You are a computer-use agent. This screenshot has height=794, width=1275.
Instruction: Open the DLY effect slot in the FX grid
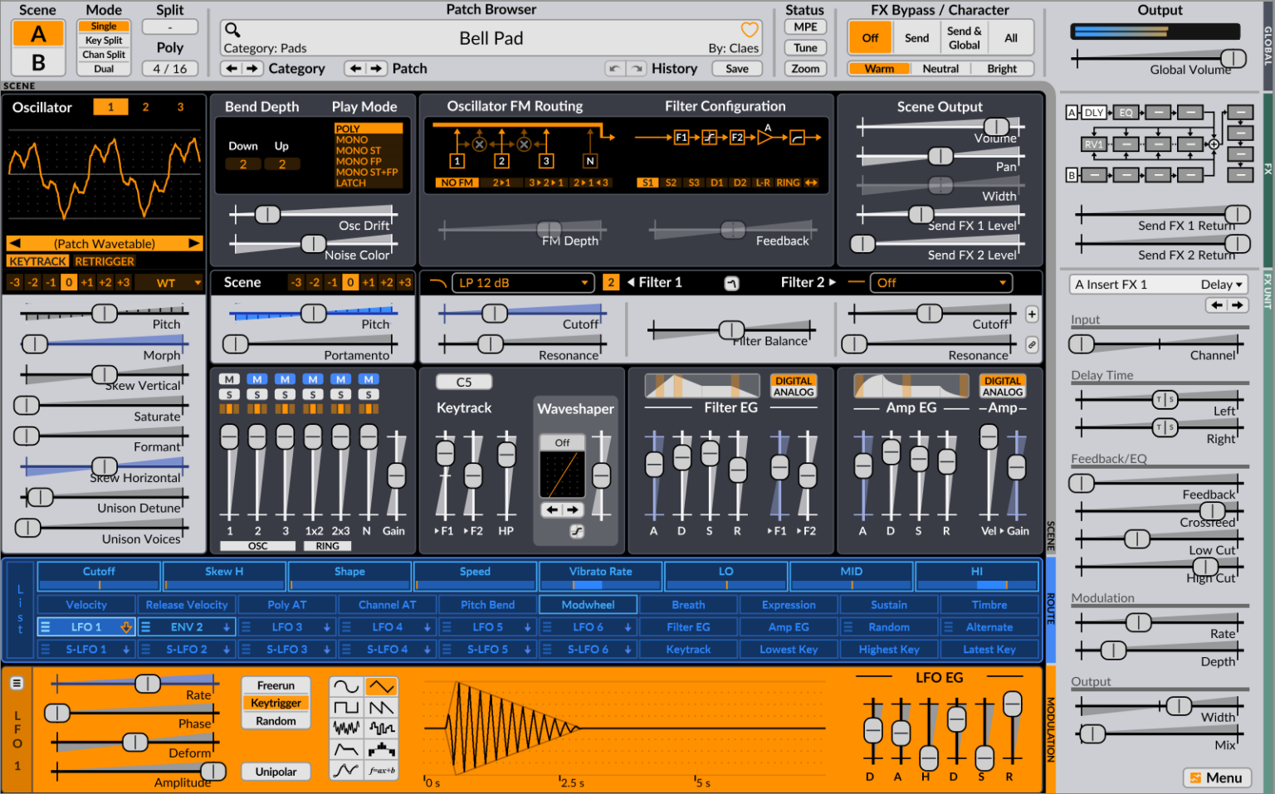pos(1094,112)
